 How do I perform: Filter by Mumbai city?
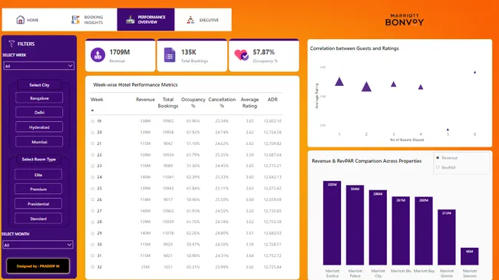coord(39,142)
